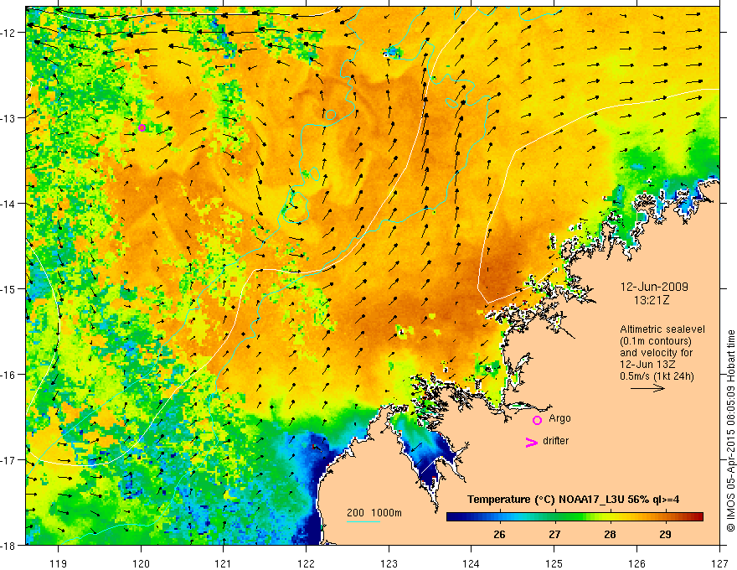Select the Argo float marker near 120°E, 13°S
Image resolution: width=737 pixels, height=570 pixels.
point(142,127)
